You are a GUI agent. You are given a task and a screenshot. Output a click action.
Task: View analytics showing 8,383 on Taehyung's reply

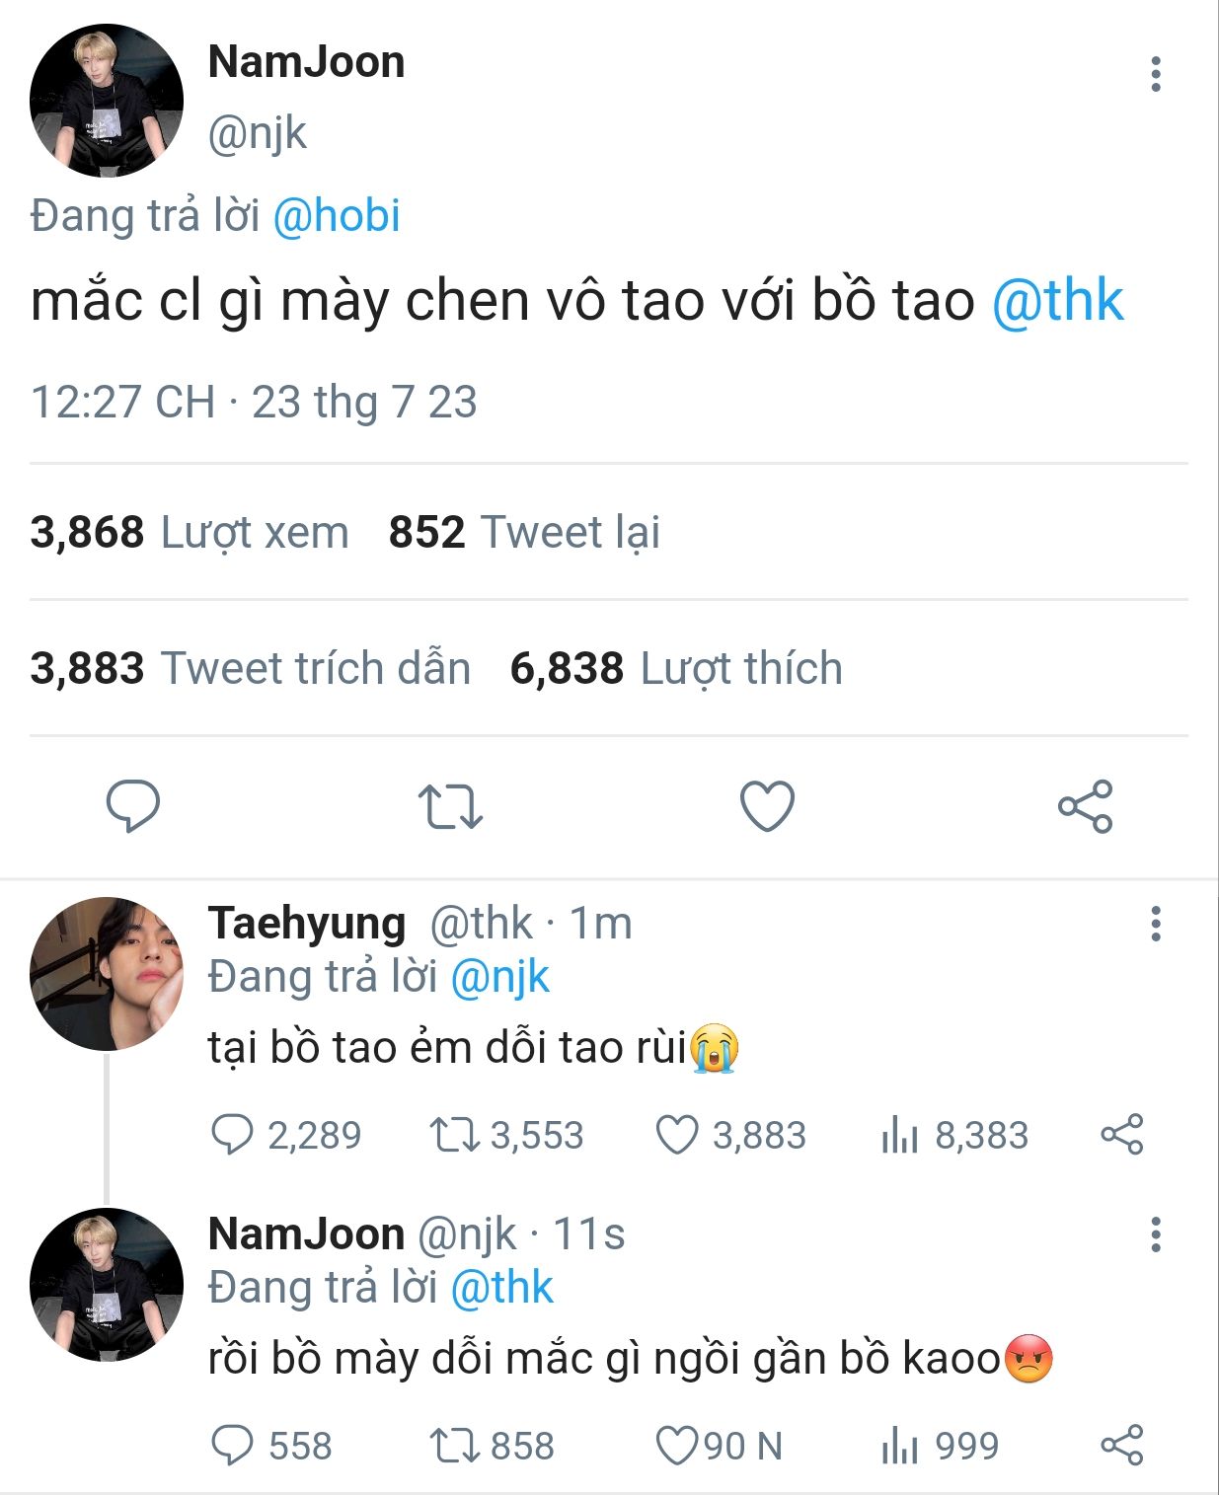[x=899, y=1135]
